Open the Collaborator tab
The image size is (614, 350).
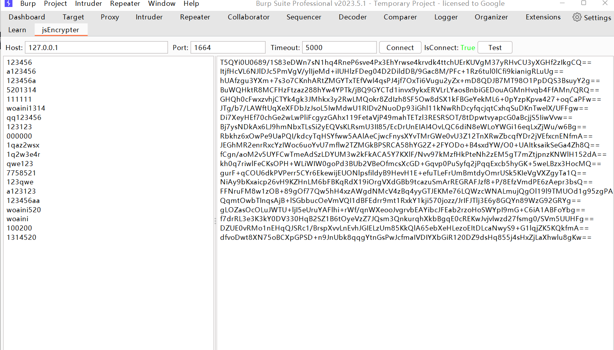[x=248, y=17]
